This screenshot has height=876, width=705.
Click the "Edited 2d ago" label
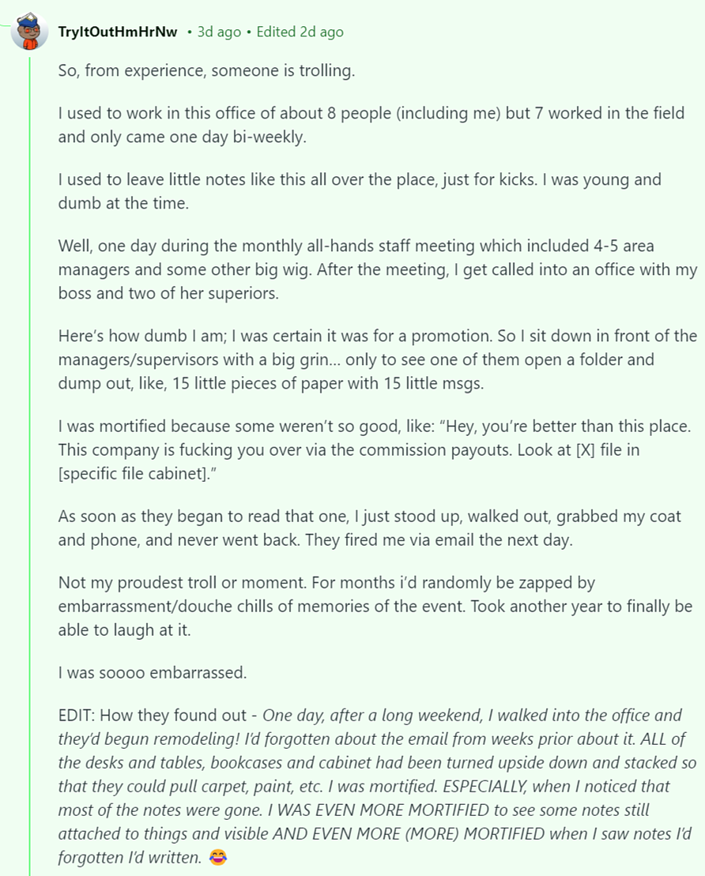pos(300,32)
